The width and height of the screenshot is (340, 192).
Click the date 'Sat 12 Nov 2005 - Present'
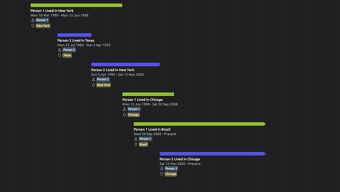click(180, 164)
